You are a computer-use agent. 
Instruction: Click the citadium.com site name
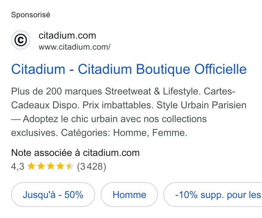click(x=67, y=36)
